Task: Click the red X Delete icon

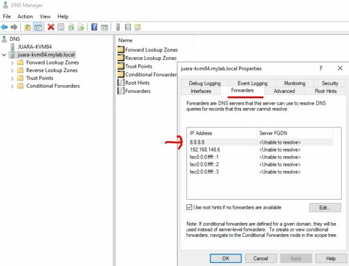Action: pos(51,27)
